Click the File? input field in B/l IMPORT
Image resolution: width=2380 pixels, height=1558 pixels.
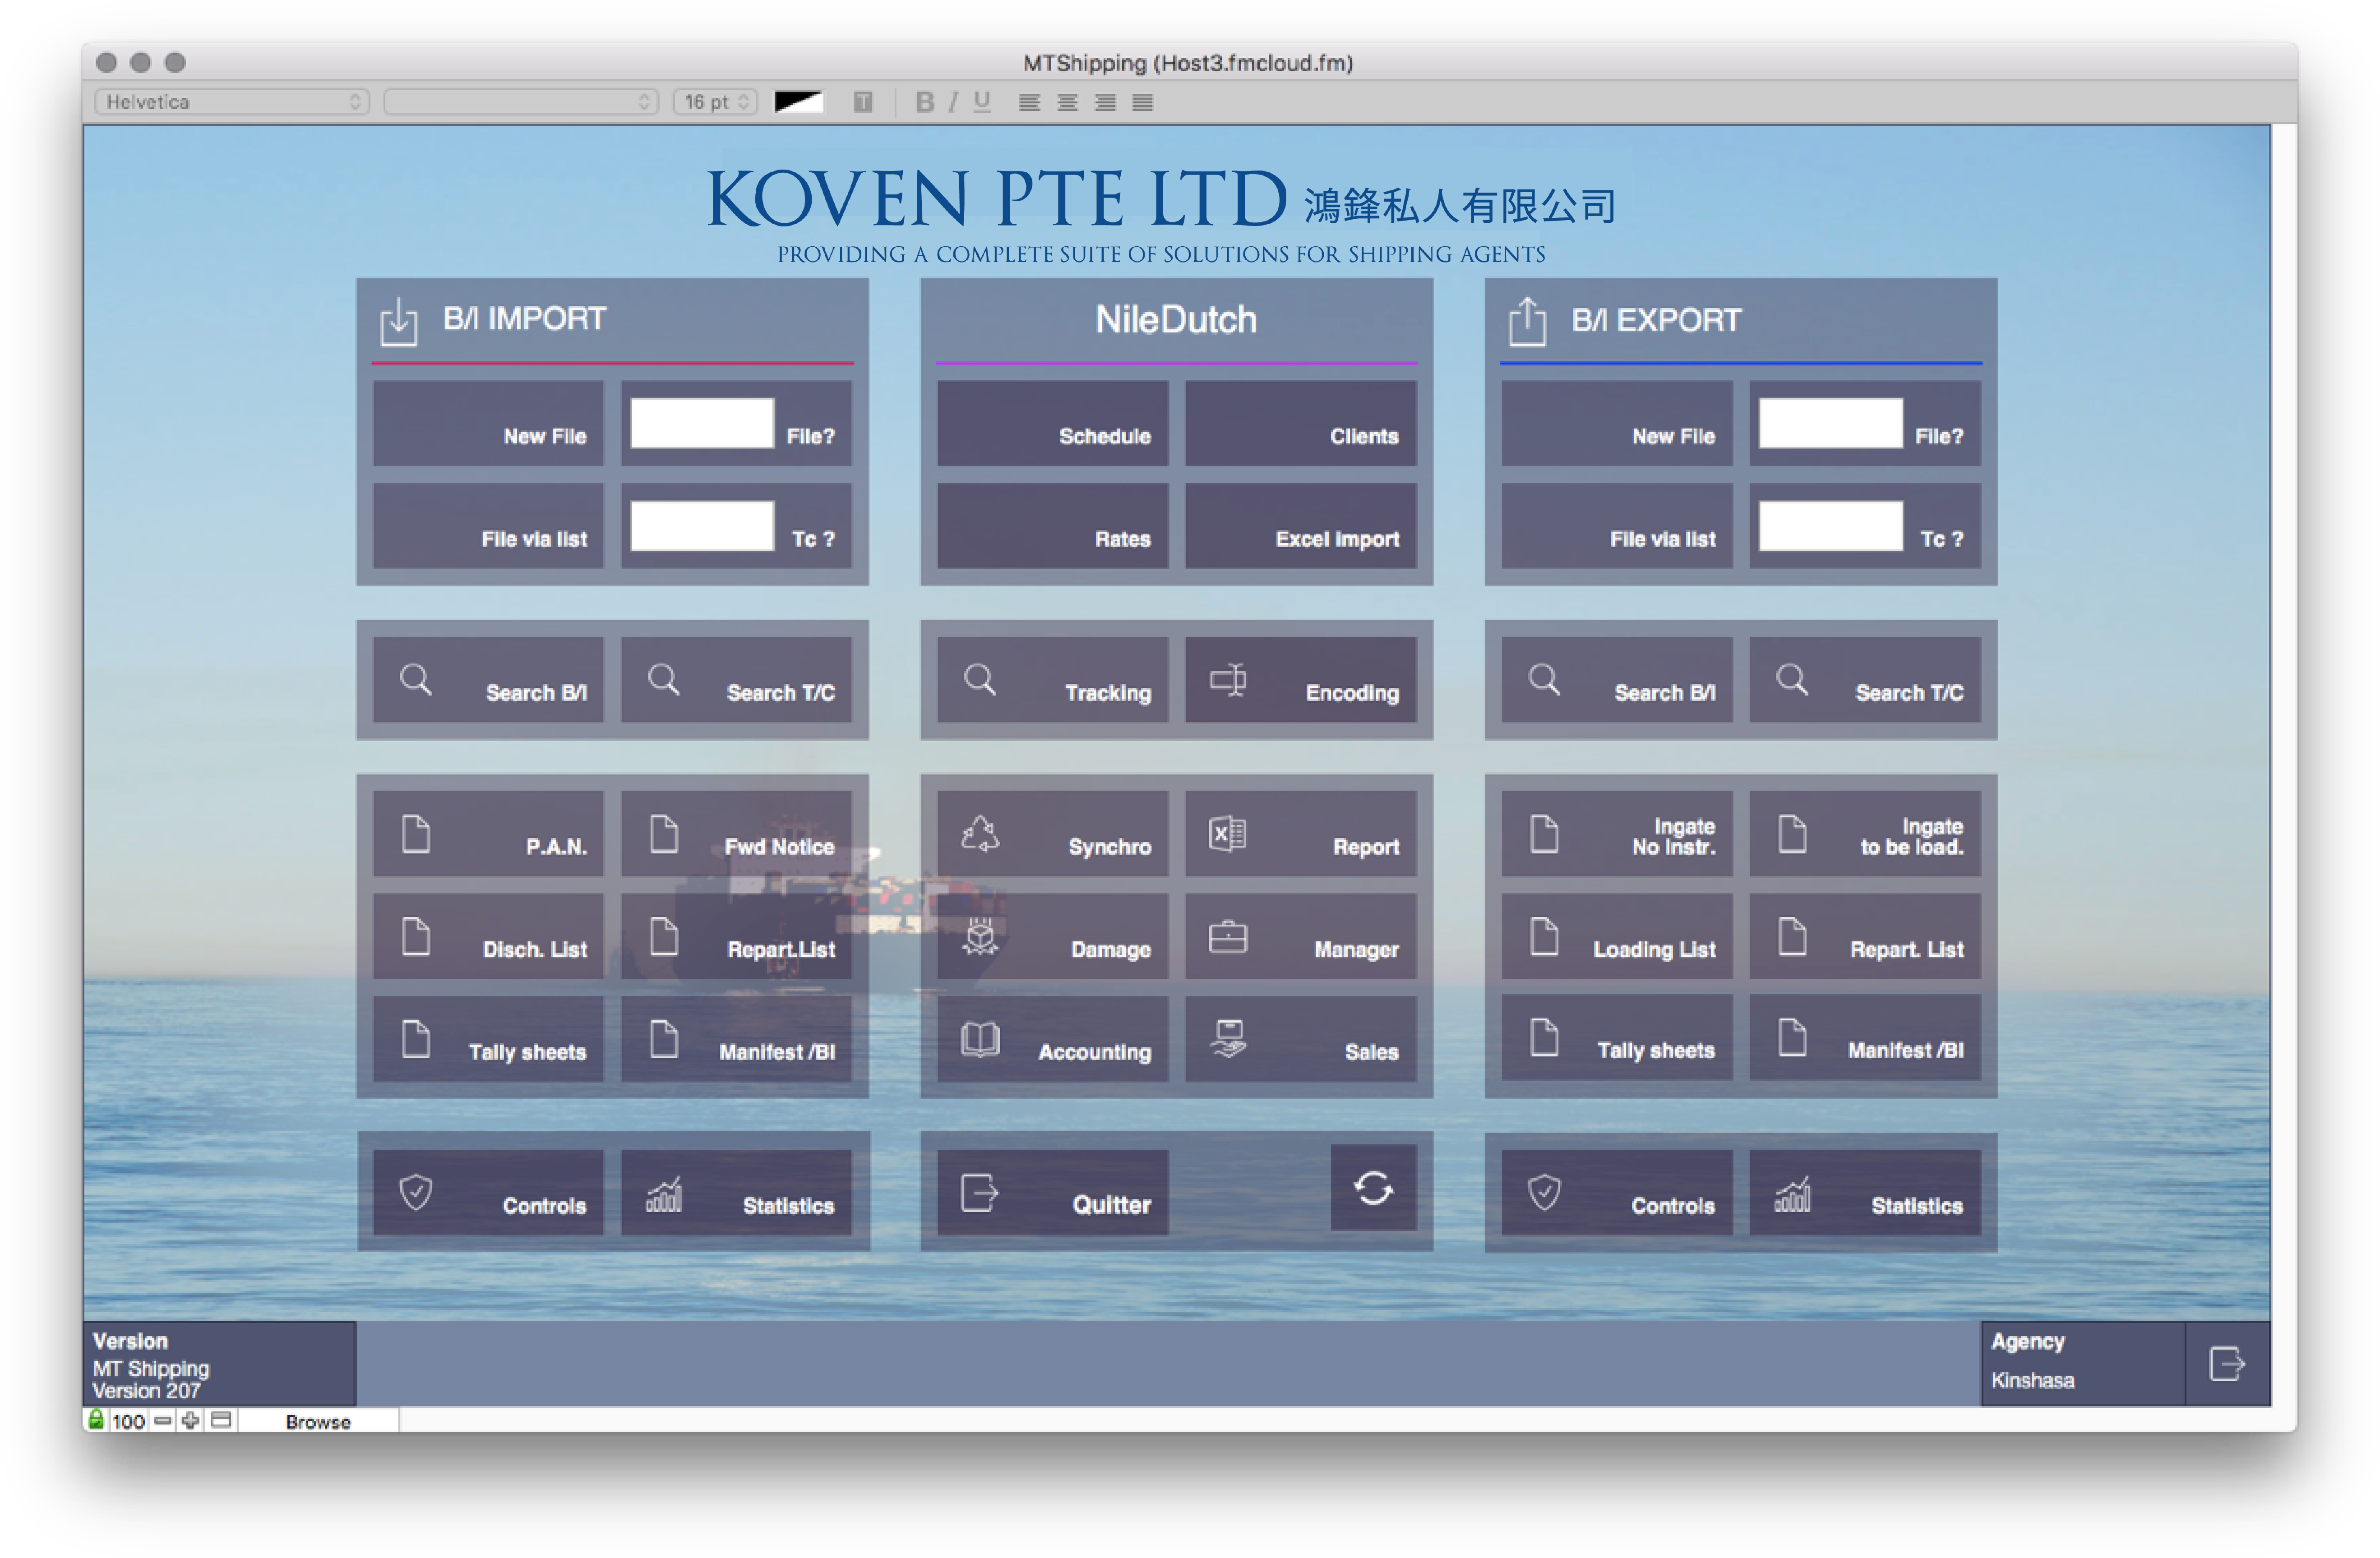701,423
